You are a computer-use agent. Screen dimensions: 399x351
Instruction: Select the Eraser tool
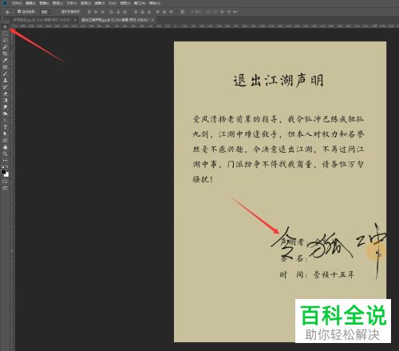pos(5,94)
